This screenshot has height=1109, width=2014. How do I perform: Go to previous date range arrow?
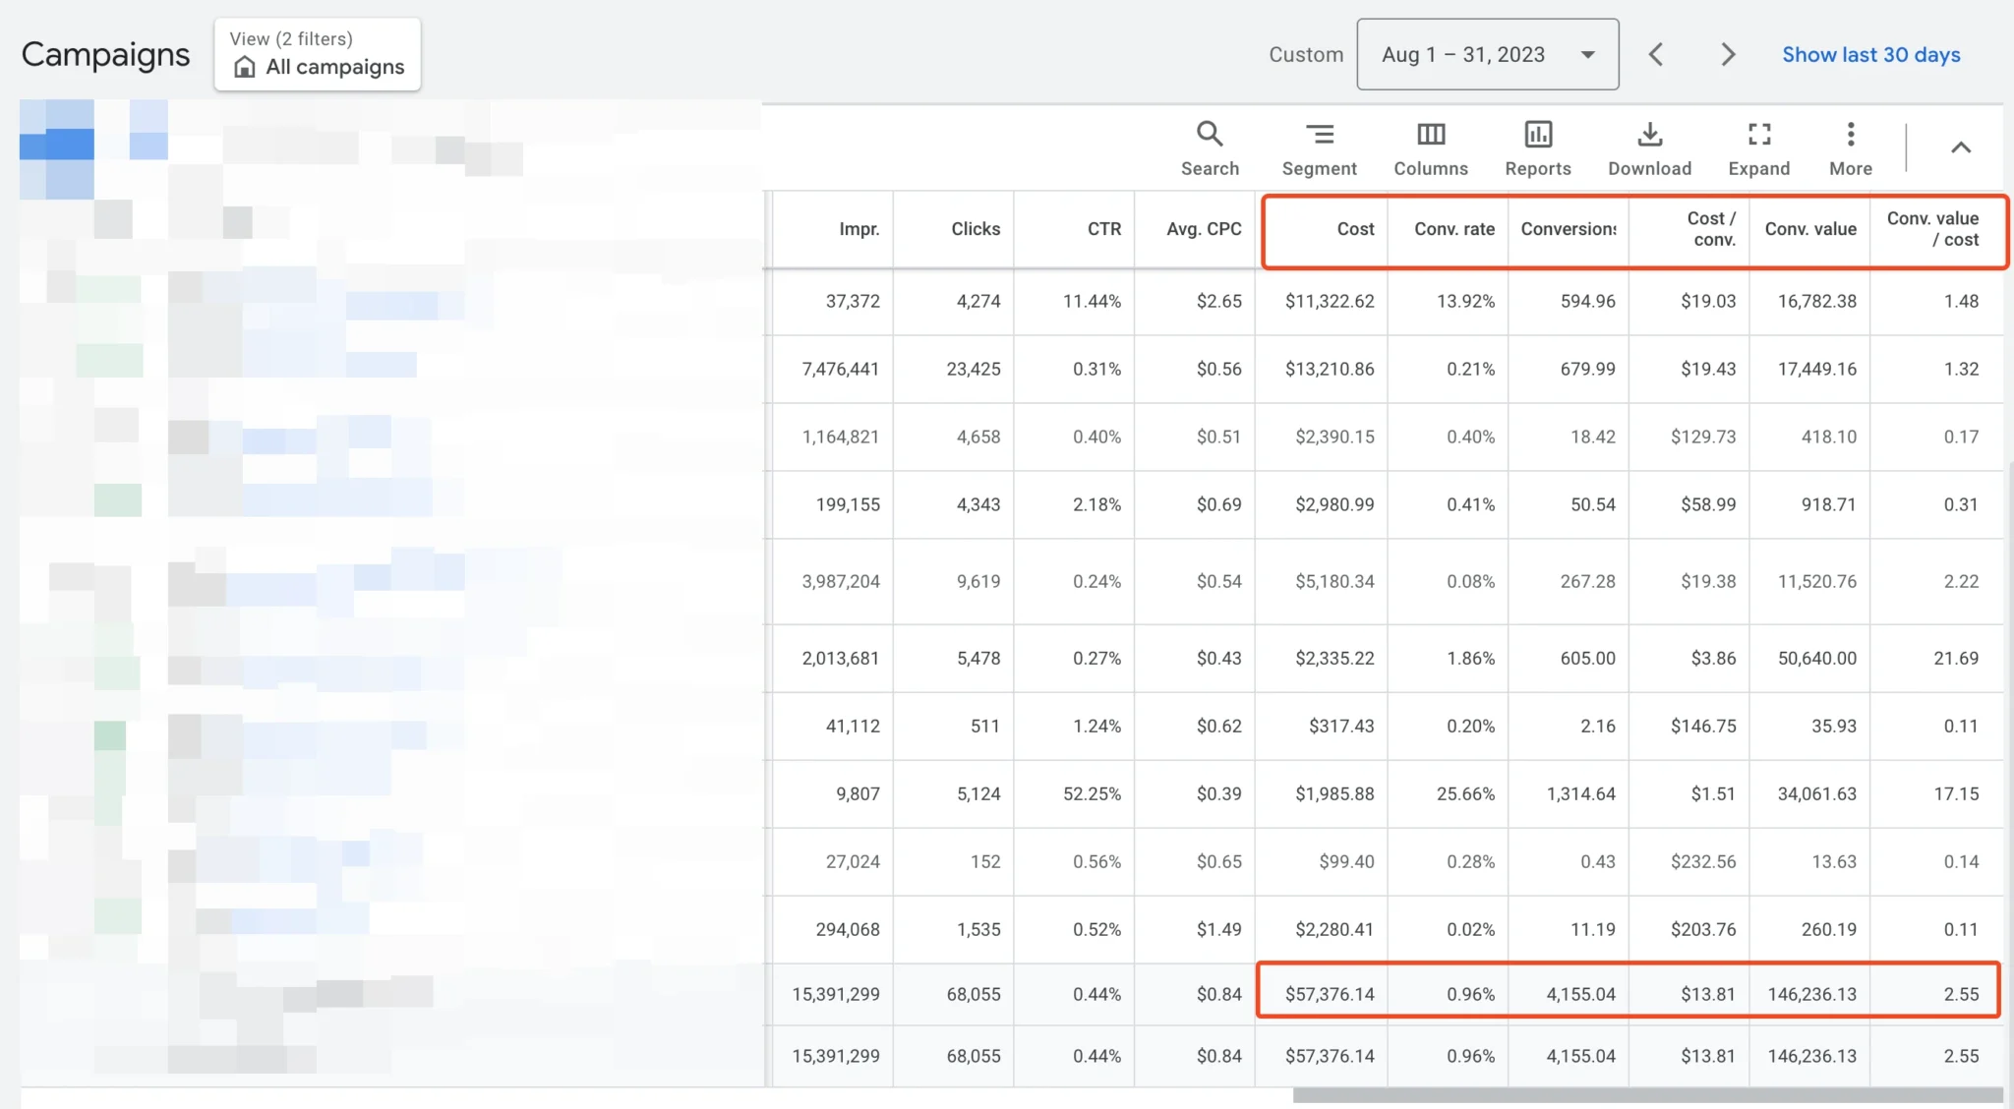(1656, 55)
